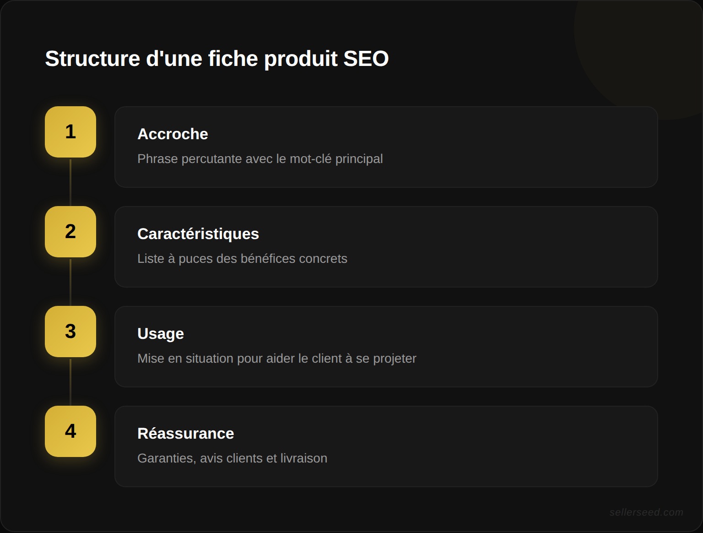
Task: Click the Réassurance heading
Action: pos(185,434)
